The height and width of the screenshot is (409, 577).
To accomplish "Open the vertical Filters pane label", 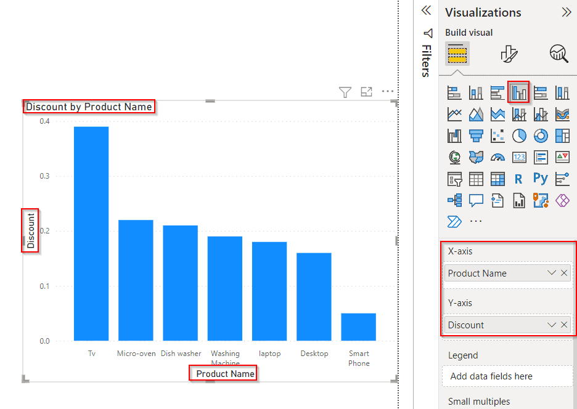I will click(427, 61).
